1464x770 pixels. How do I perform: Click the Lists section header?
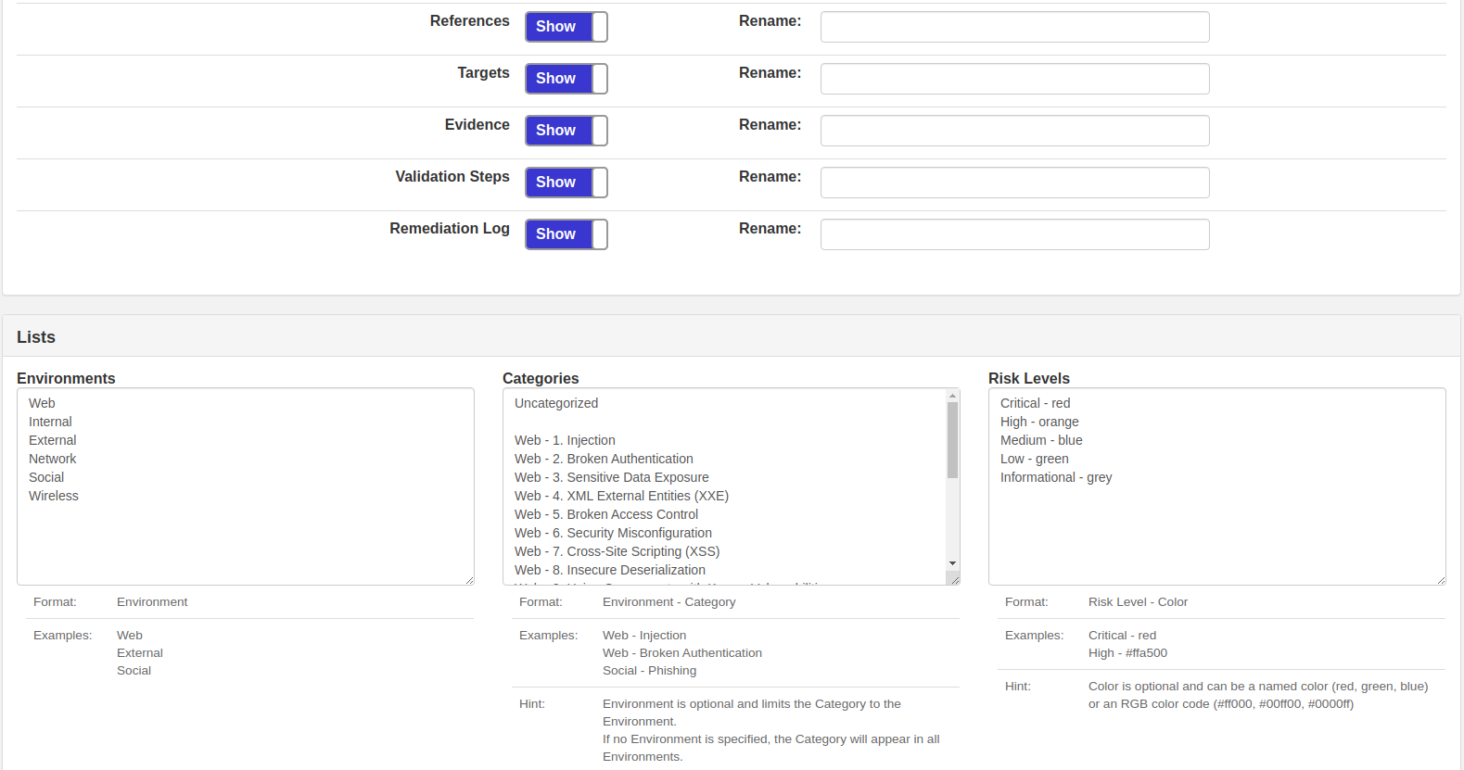[732, 336]
